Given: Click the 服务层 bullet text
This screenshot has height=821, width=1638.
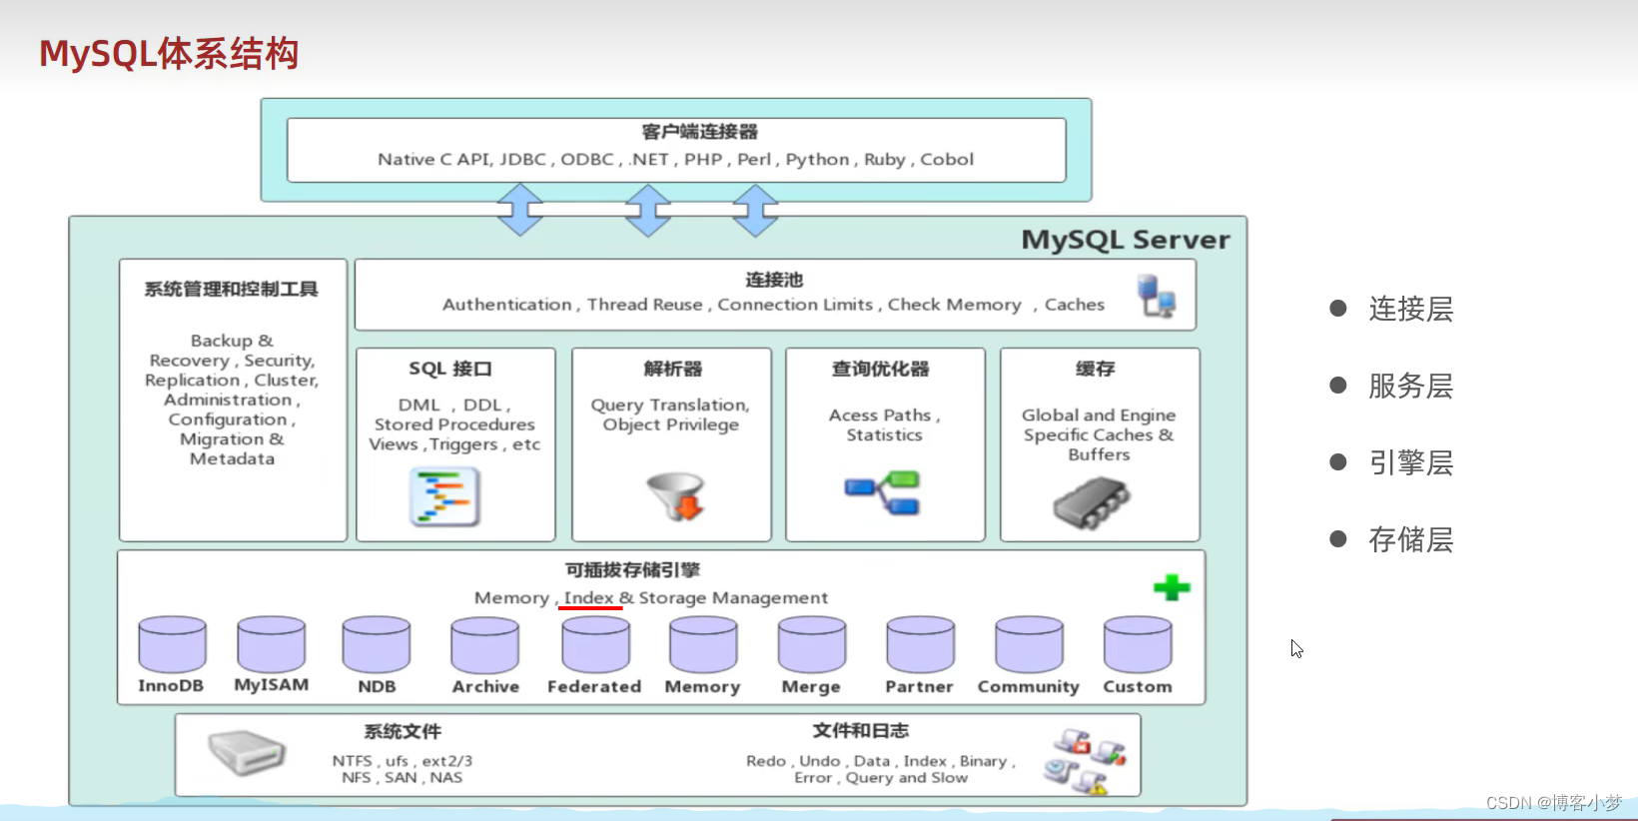Looking at the screenshot, I should coord(1410,386).
